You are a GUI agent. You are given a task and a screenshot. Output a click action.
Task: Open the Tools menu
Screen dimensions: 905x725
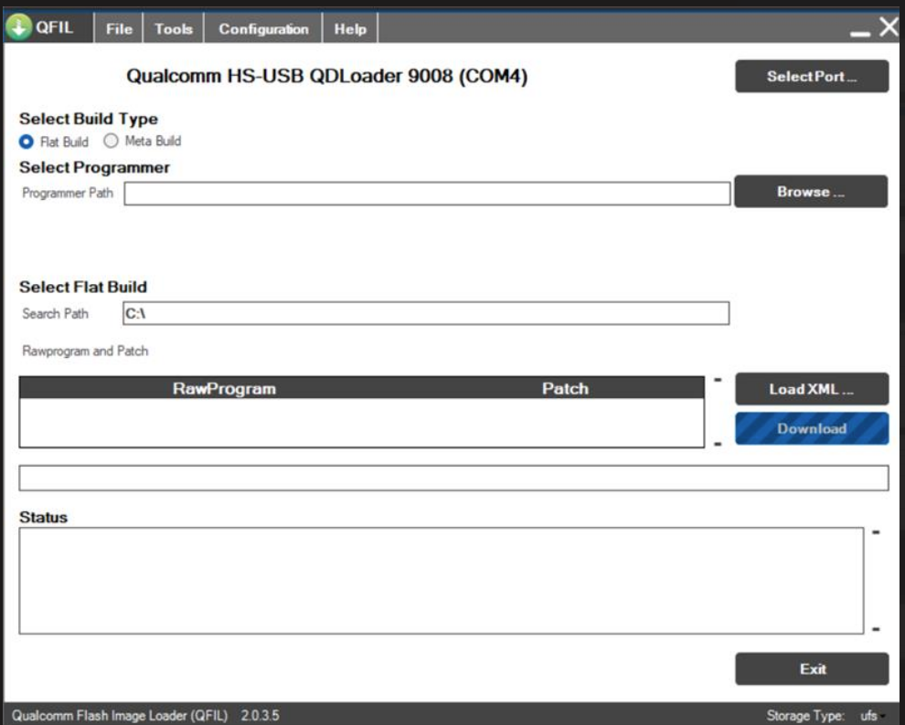tap(173, 29)
